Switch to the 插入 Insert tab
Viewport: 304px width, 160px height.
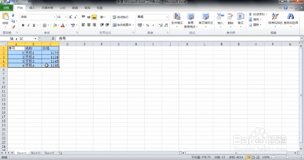[x=32, y=8]
